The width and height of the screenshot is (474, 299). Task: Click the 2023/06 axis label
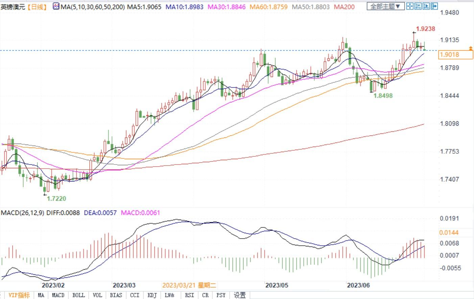tap(358, 285)
